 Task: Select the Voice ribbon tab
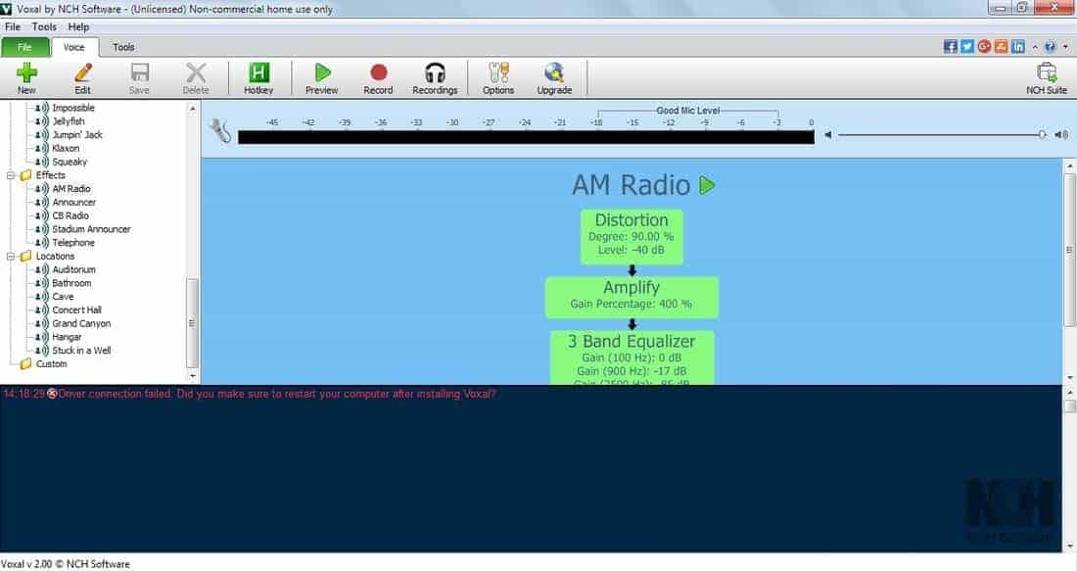[x=74, y=47]
